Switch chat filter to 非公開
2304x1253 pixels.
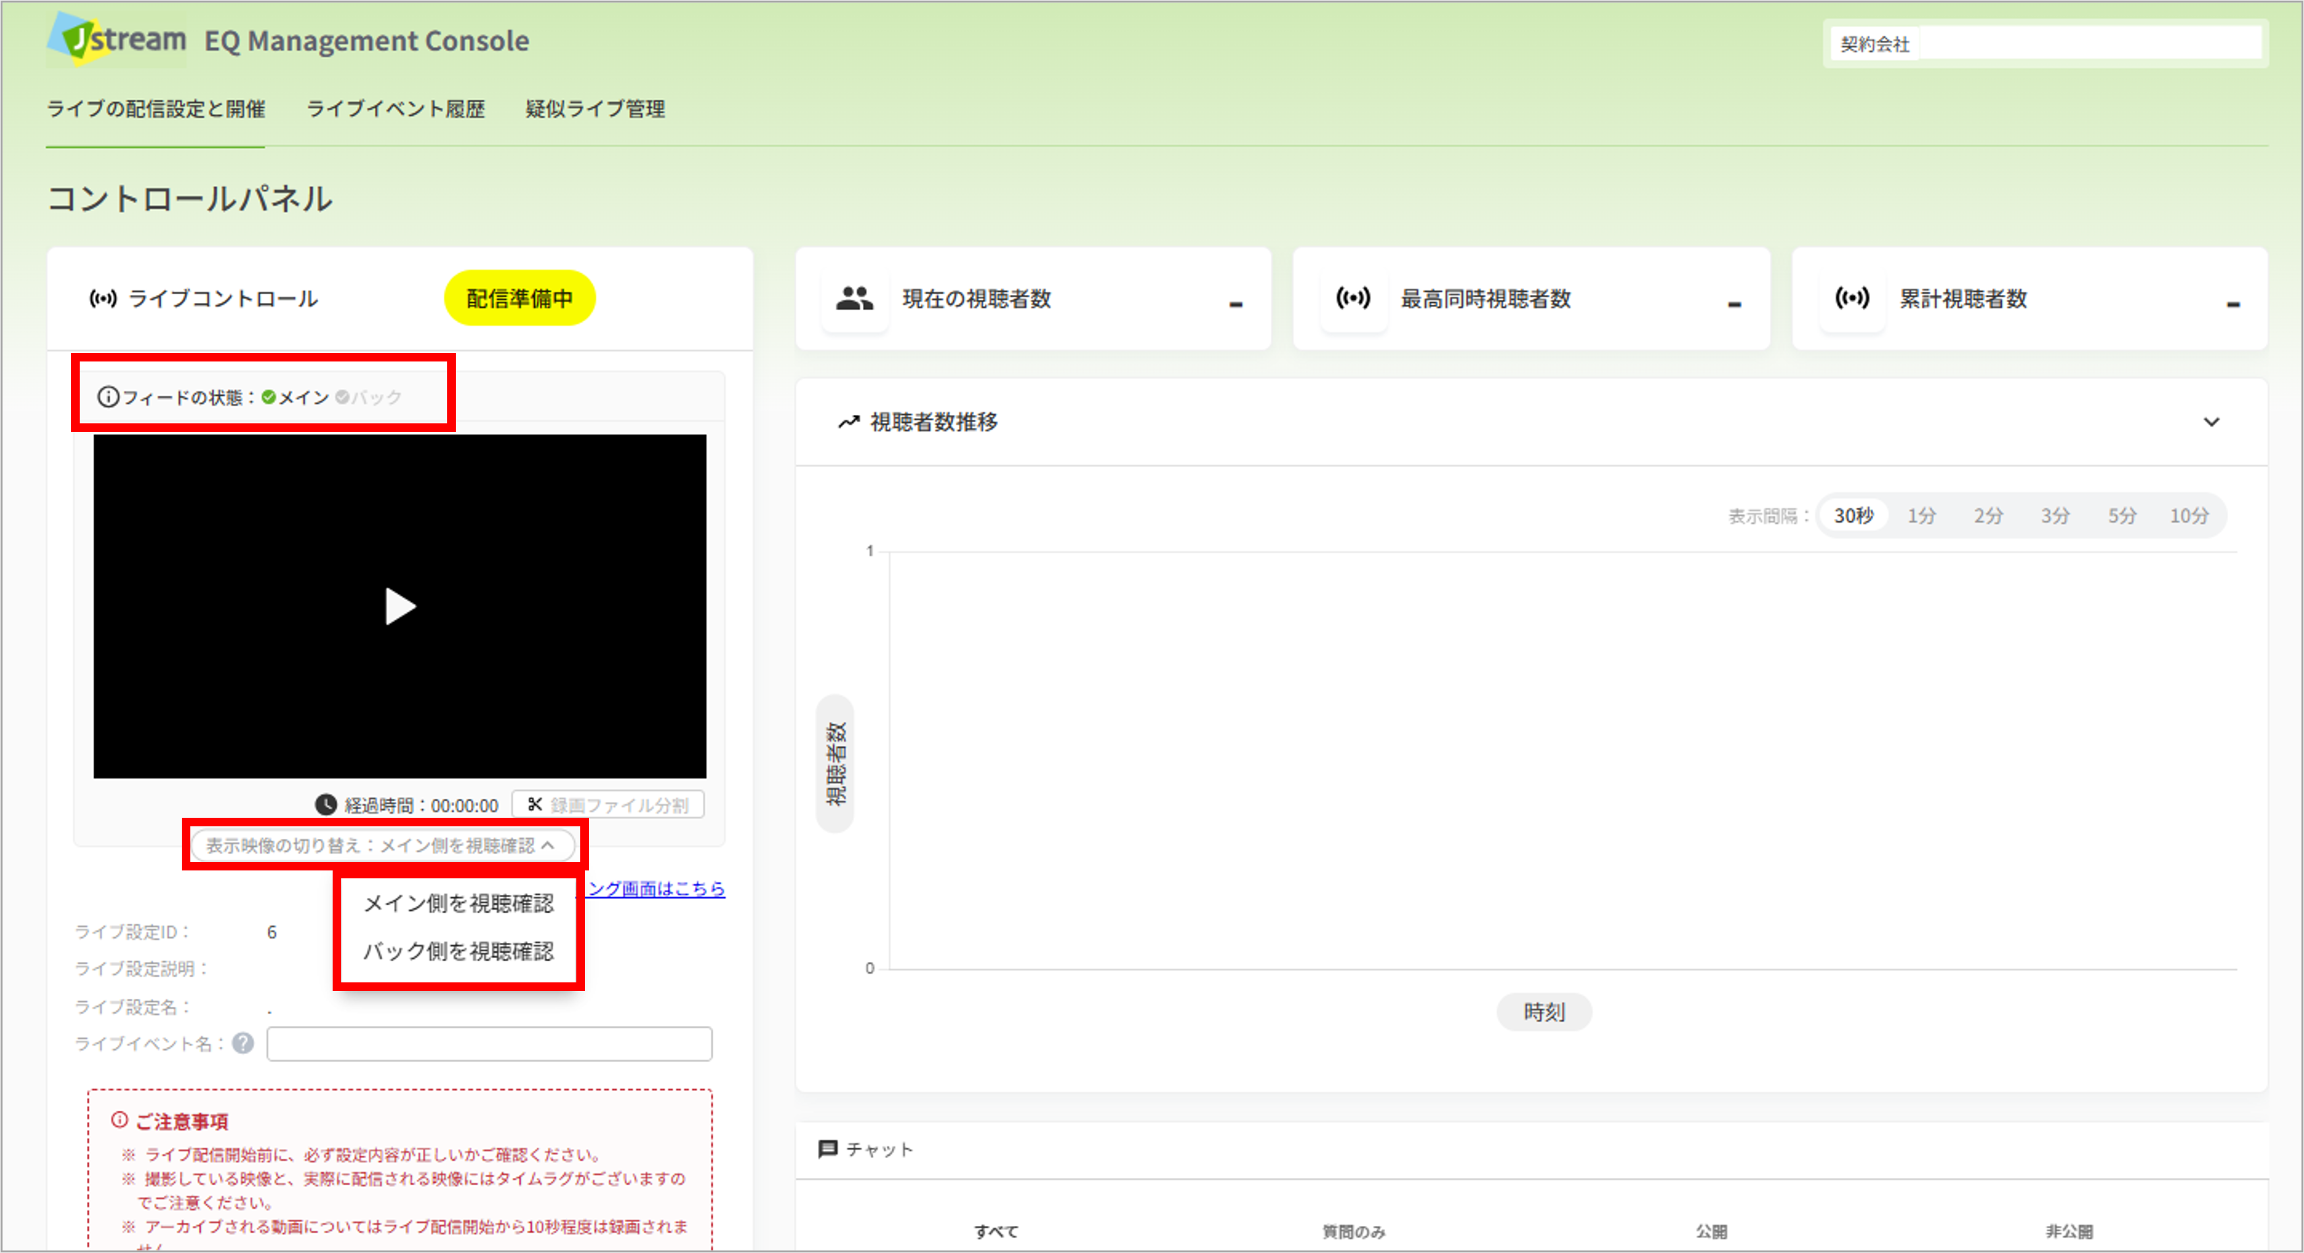2068,1231
